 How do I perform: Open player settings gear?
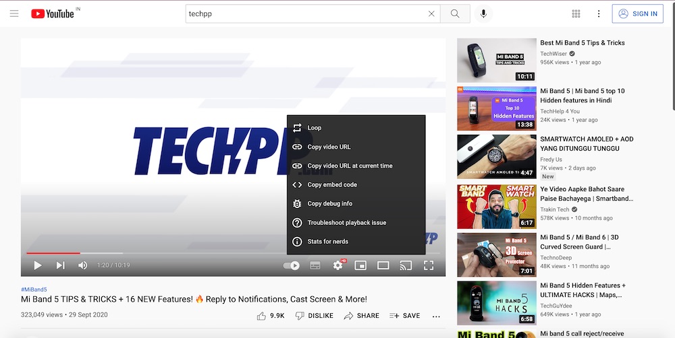tap(338, 265)
